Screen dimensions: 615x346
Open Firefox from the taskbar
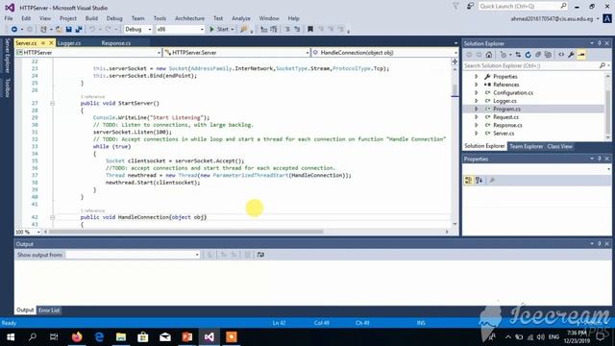[x=77, y=337]
